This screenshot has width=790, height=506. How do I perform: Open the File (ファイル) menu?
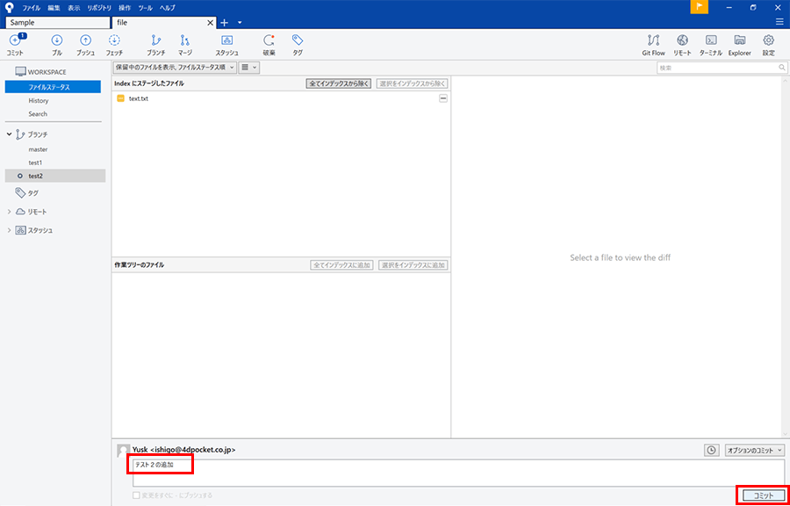32,8
